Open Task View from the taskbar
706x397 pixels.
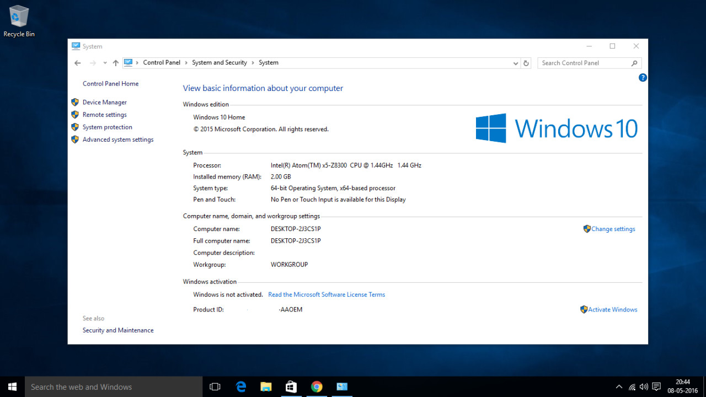click(215, 387)
